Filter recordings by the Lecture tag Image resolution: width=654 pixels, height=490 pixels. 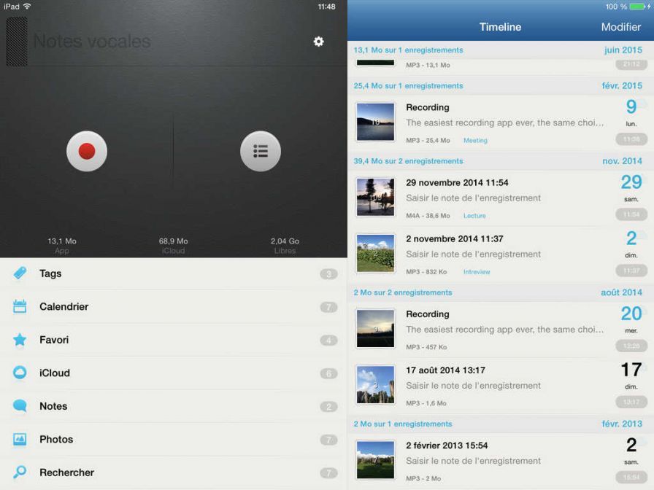474,216
